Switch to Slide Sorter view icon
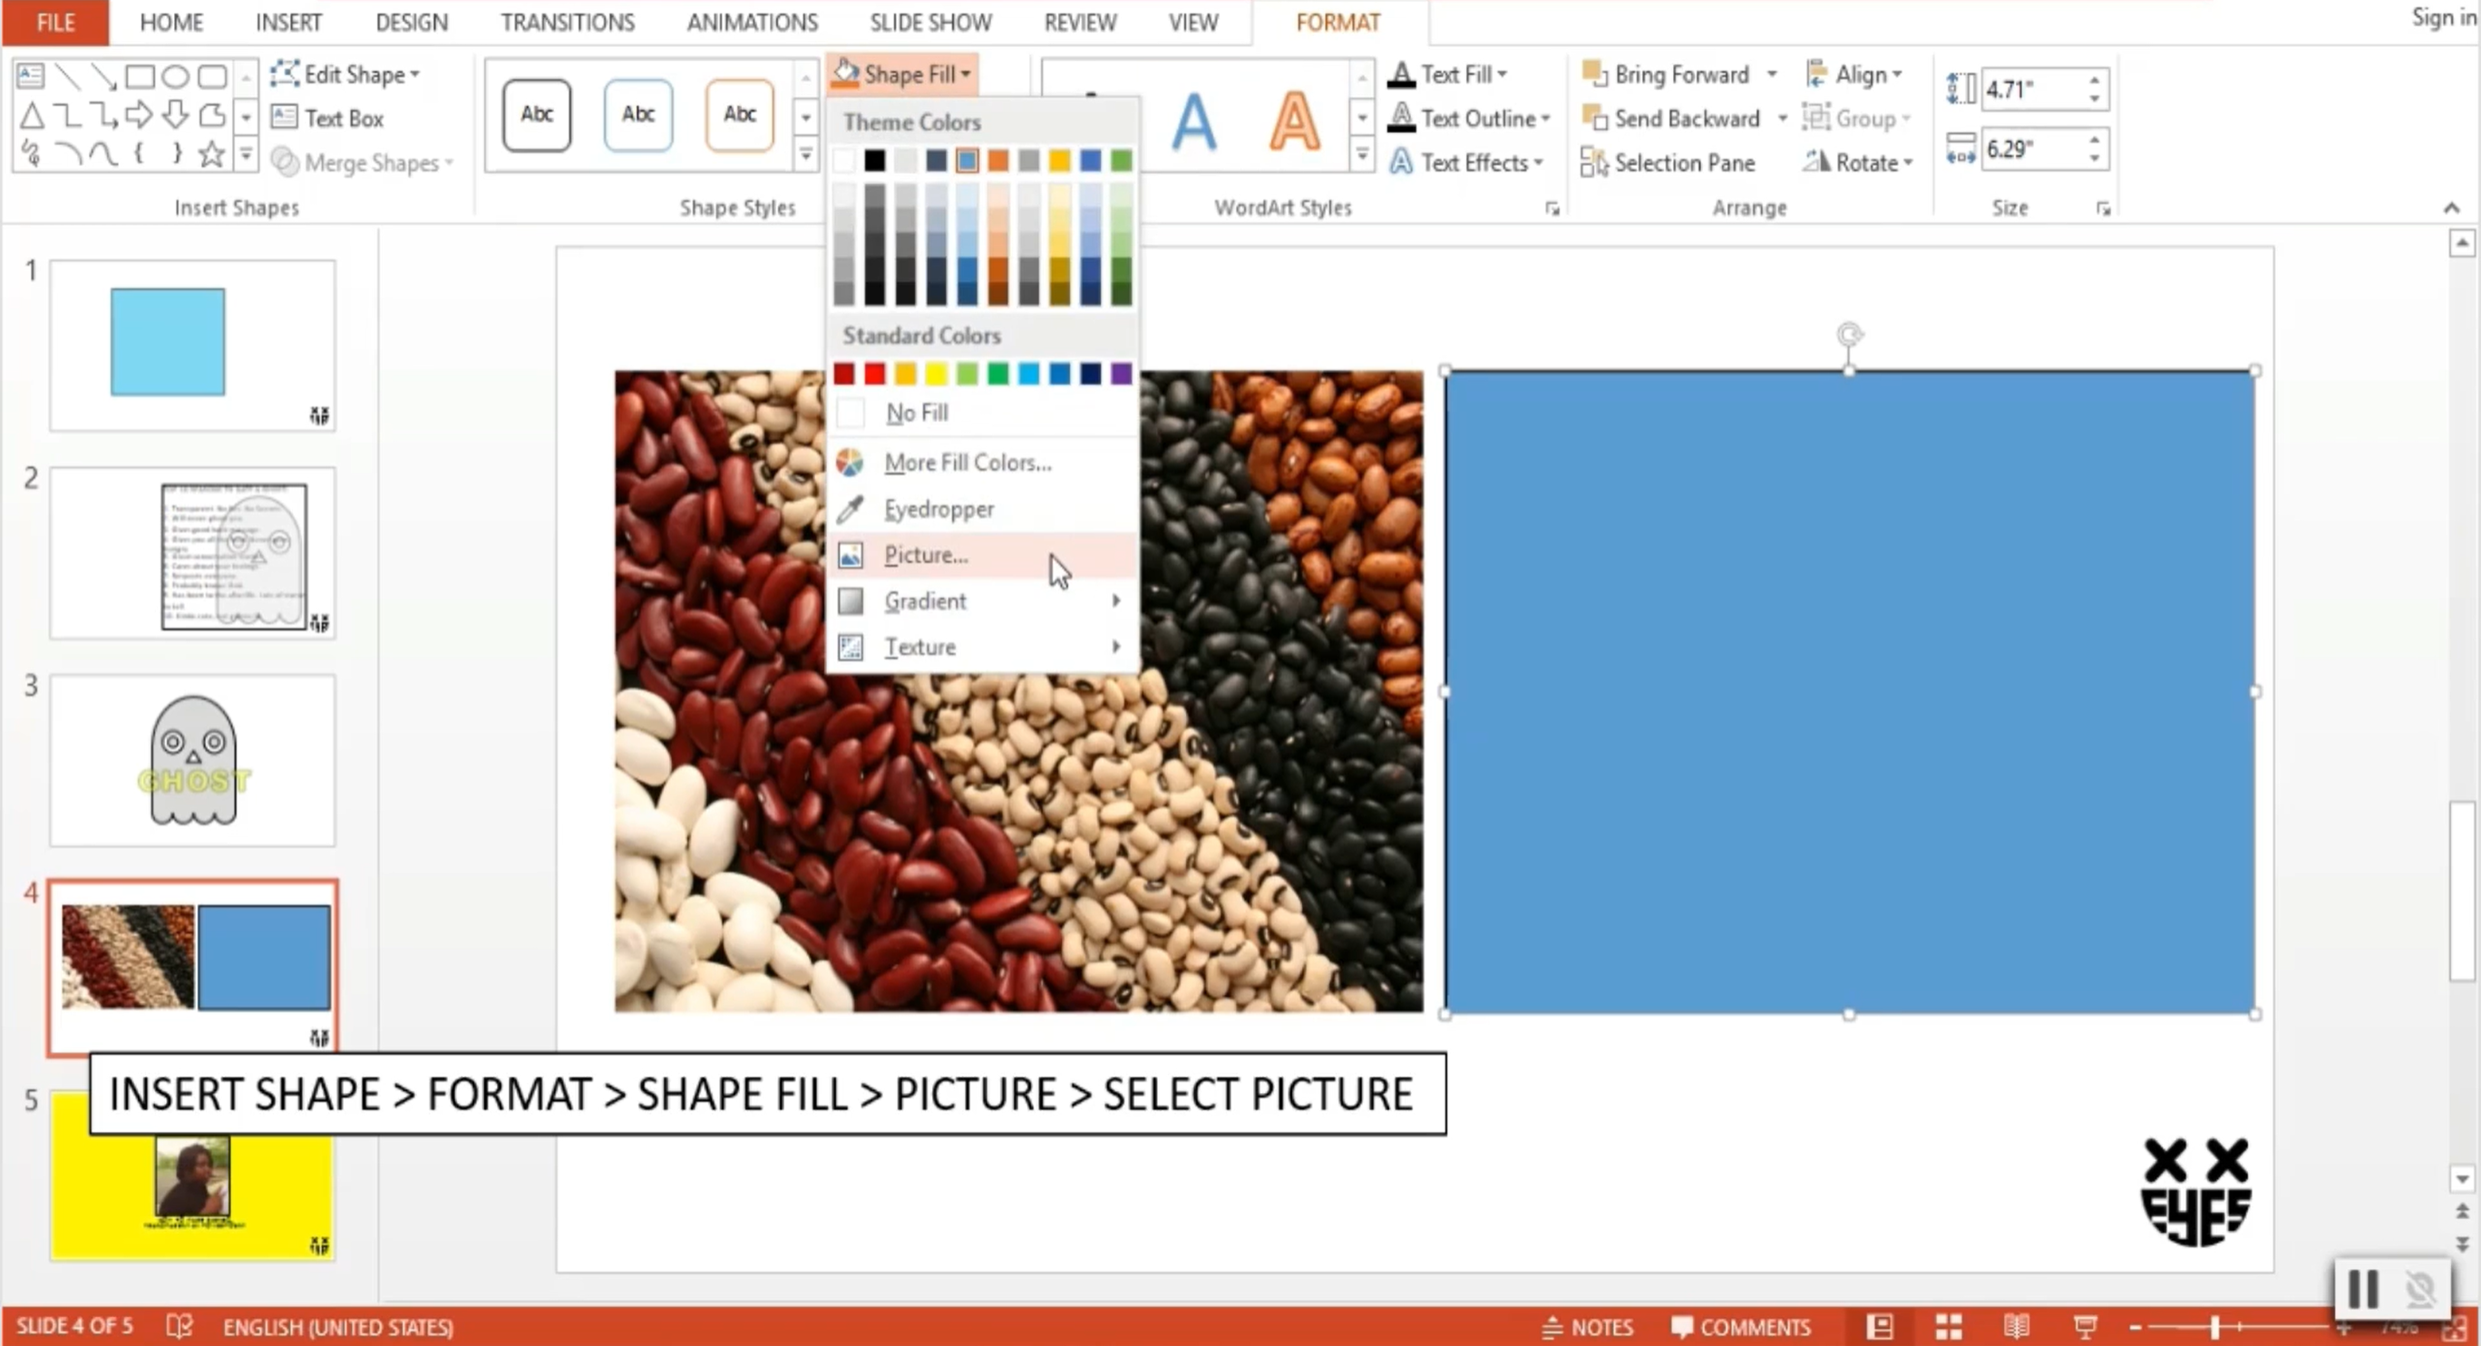This screenshot has height=1346, width=2481. 1949,1327
